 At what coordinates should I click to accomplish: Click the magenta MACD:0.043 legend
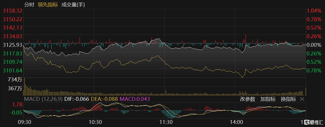tap(135, 99)
